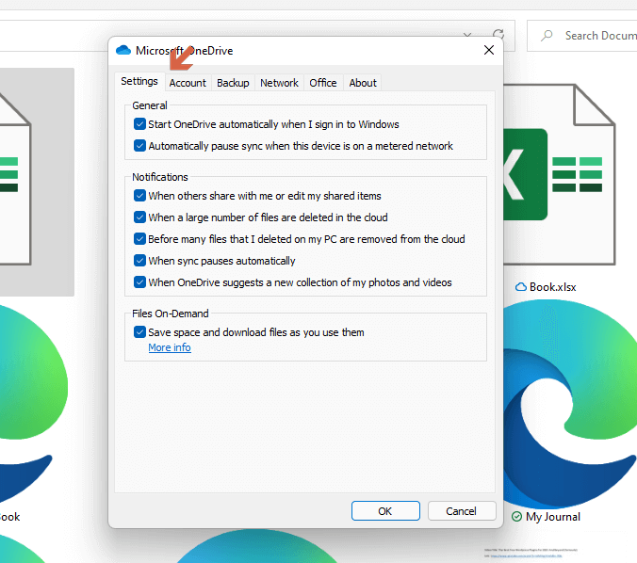Screen dimensions: 637x563
Task: Toggle Save space and download files checkbox
Action: [x=139, y=332]
